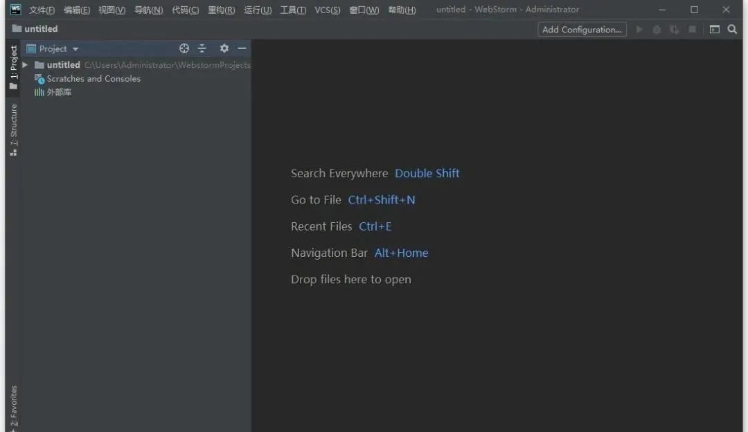Screen dimensions: 748x432
Task: Toggle the 2: Favorites tool window tab
Action: [13, 407]
